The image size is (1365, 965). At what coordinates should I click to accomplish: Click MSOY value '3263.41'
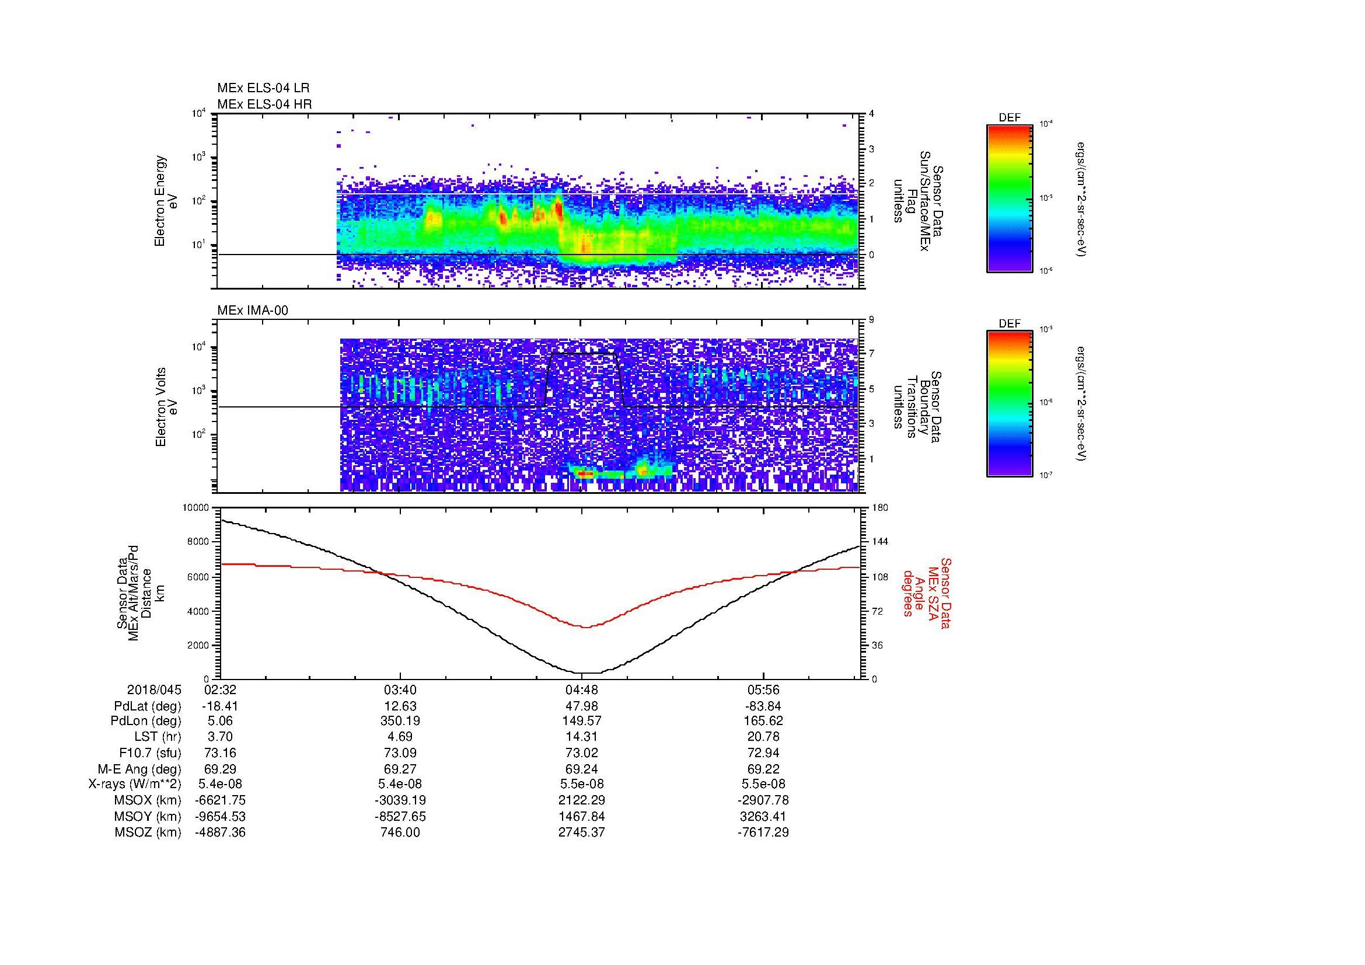coord(763,816)
